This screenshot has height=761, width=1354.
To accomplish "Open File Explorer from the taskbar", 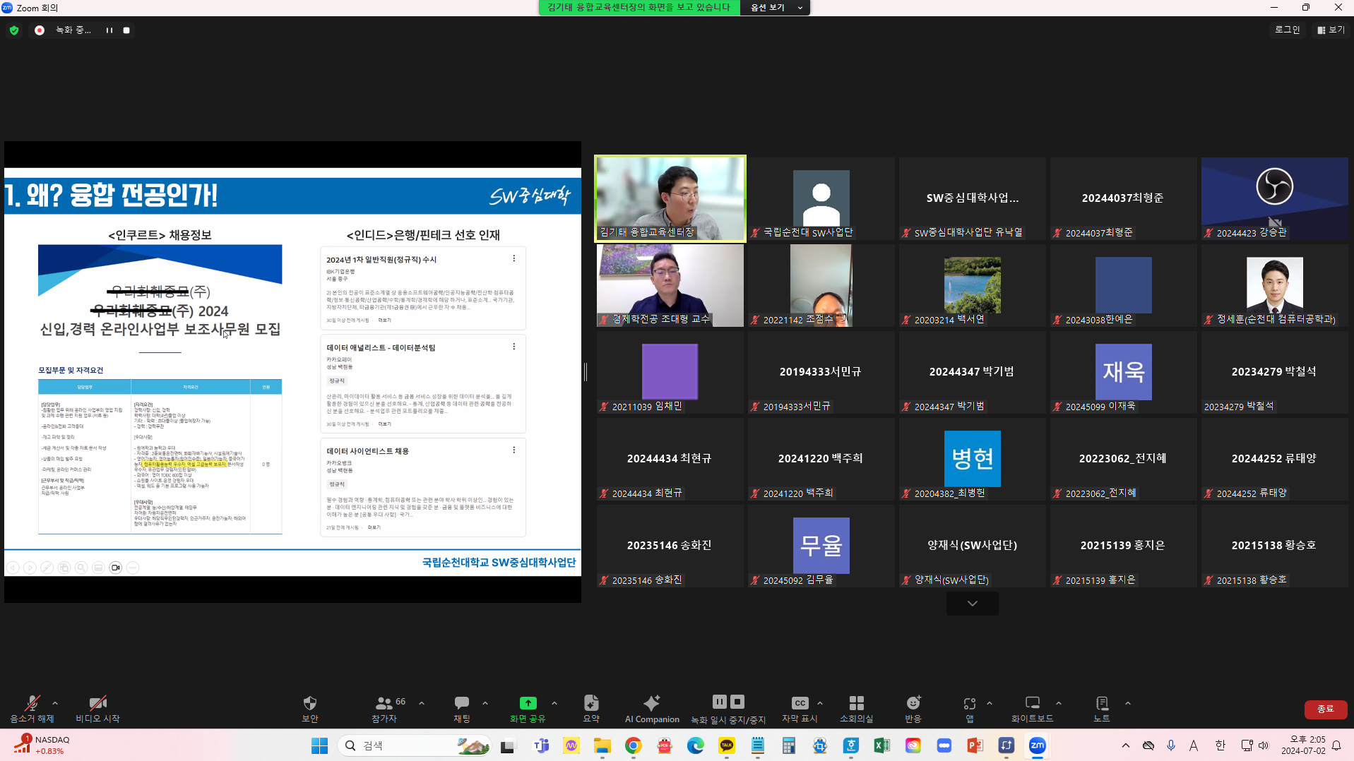I will coord(602,745).
